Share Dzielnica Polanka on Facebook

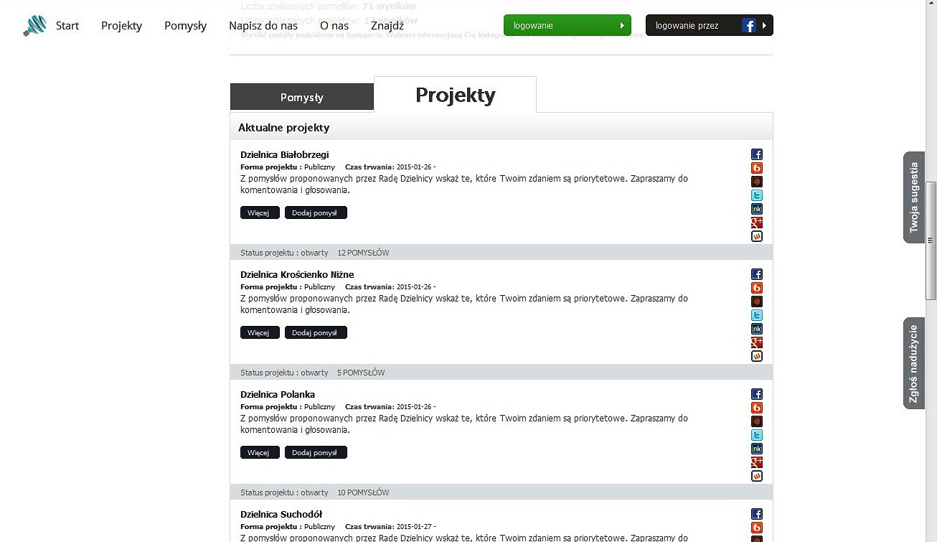click(757, 394)
